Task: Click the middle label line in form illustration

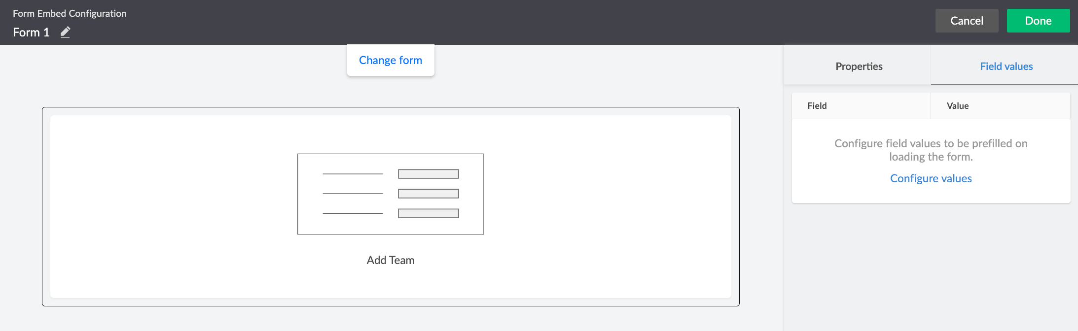Action: click(x=353, y=194)
